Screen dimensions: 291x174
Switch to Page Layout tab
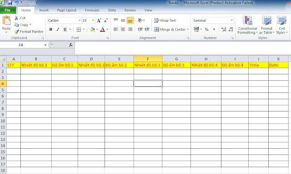[x=67, y=10]
